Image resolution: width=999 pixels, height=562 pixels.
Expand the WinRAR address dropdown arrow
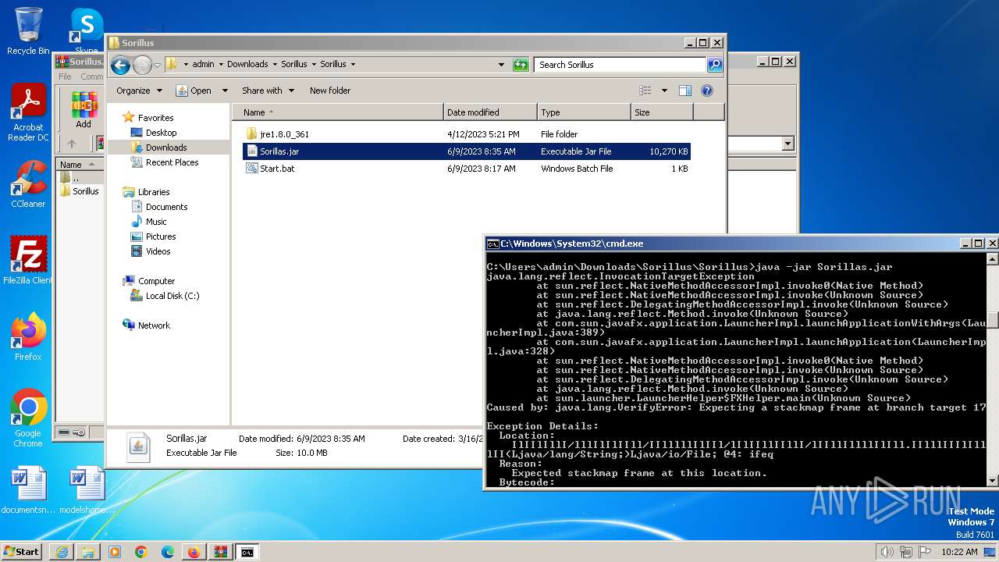point(787,144)
